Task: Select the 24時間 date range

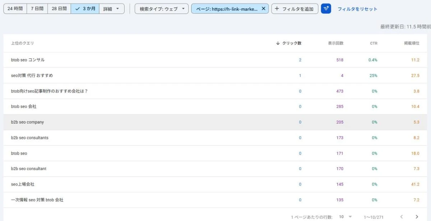Action: pos(15,9)
